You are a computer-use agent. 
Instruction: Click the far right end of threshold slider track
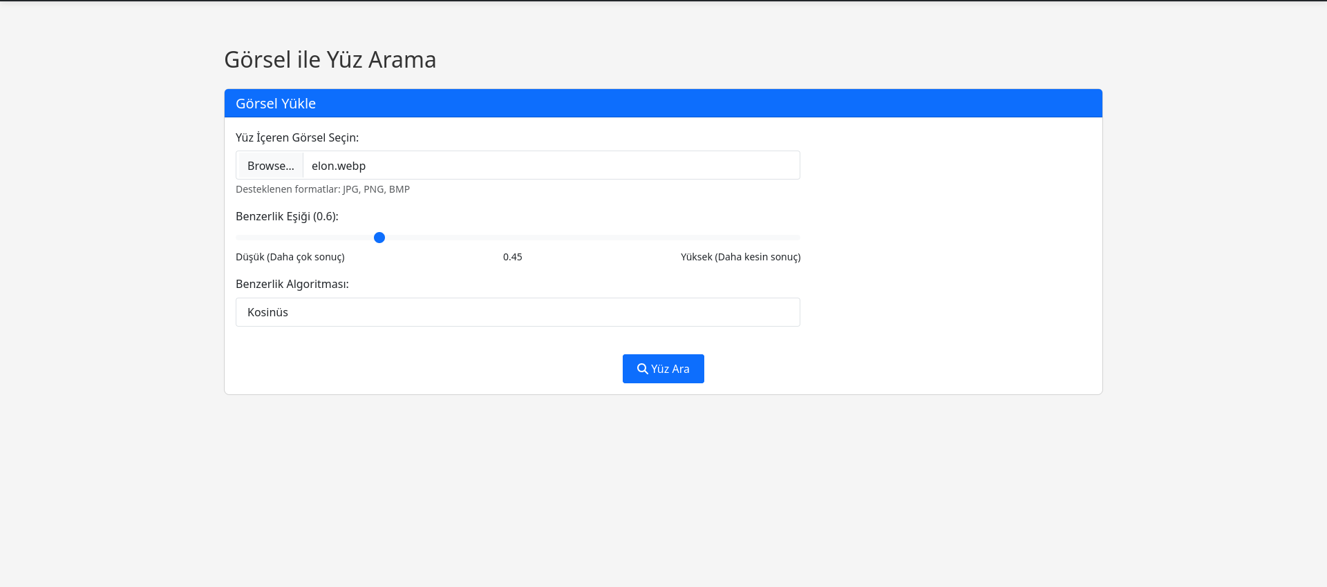(x=797, y=238)
